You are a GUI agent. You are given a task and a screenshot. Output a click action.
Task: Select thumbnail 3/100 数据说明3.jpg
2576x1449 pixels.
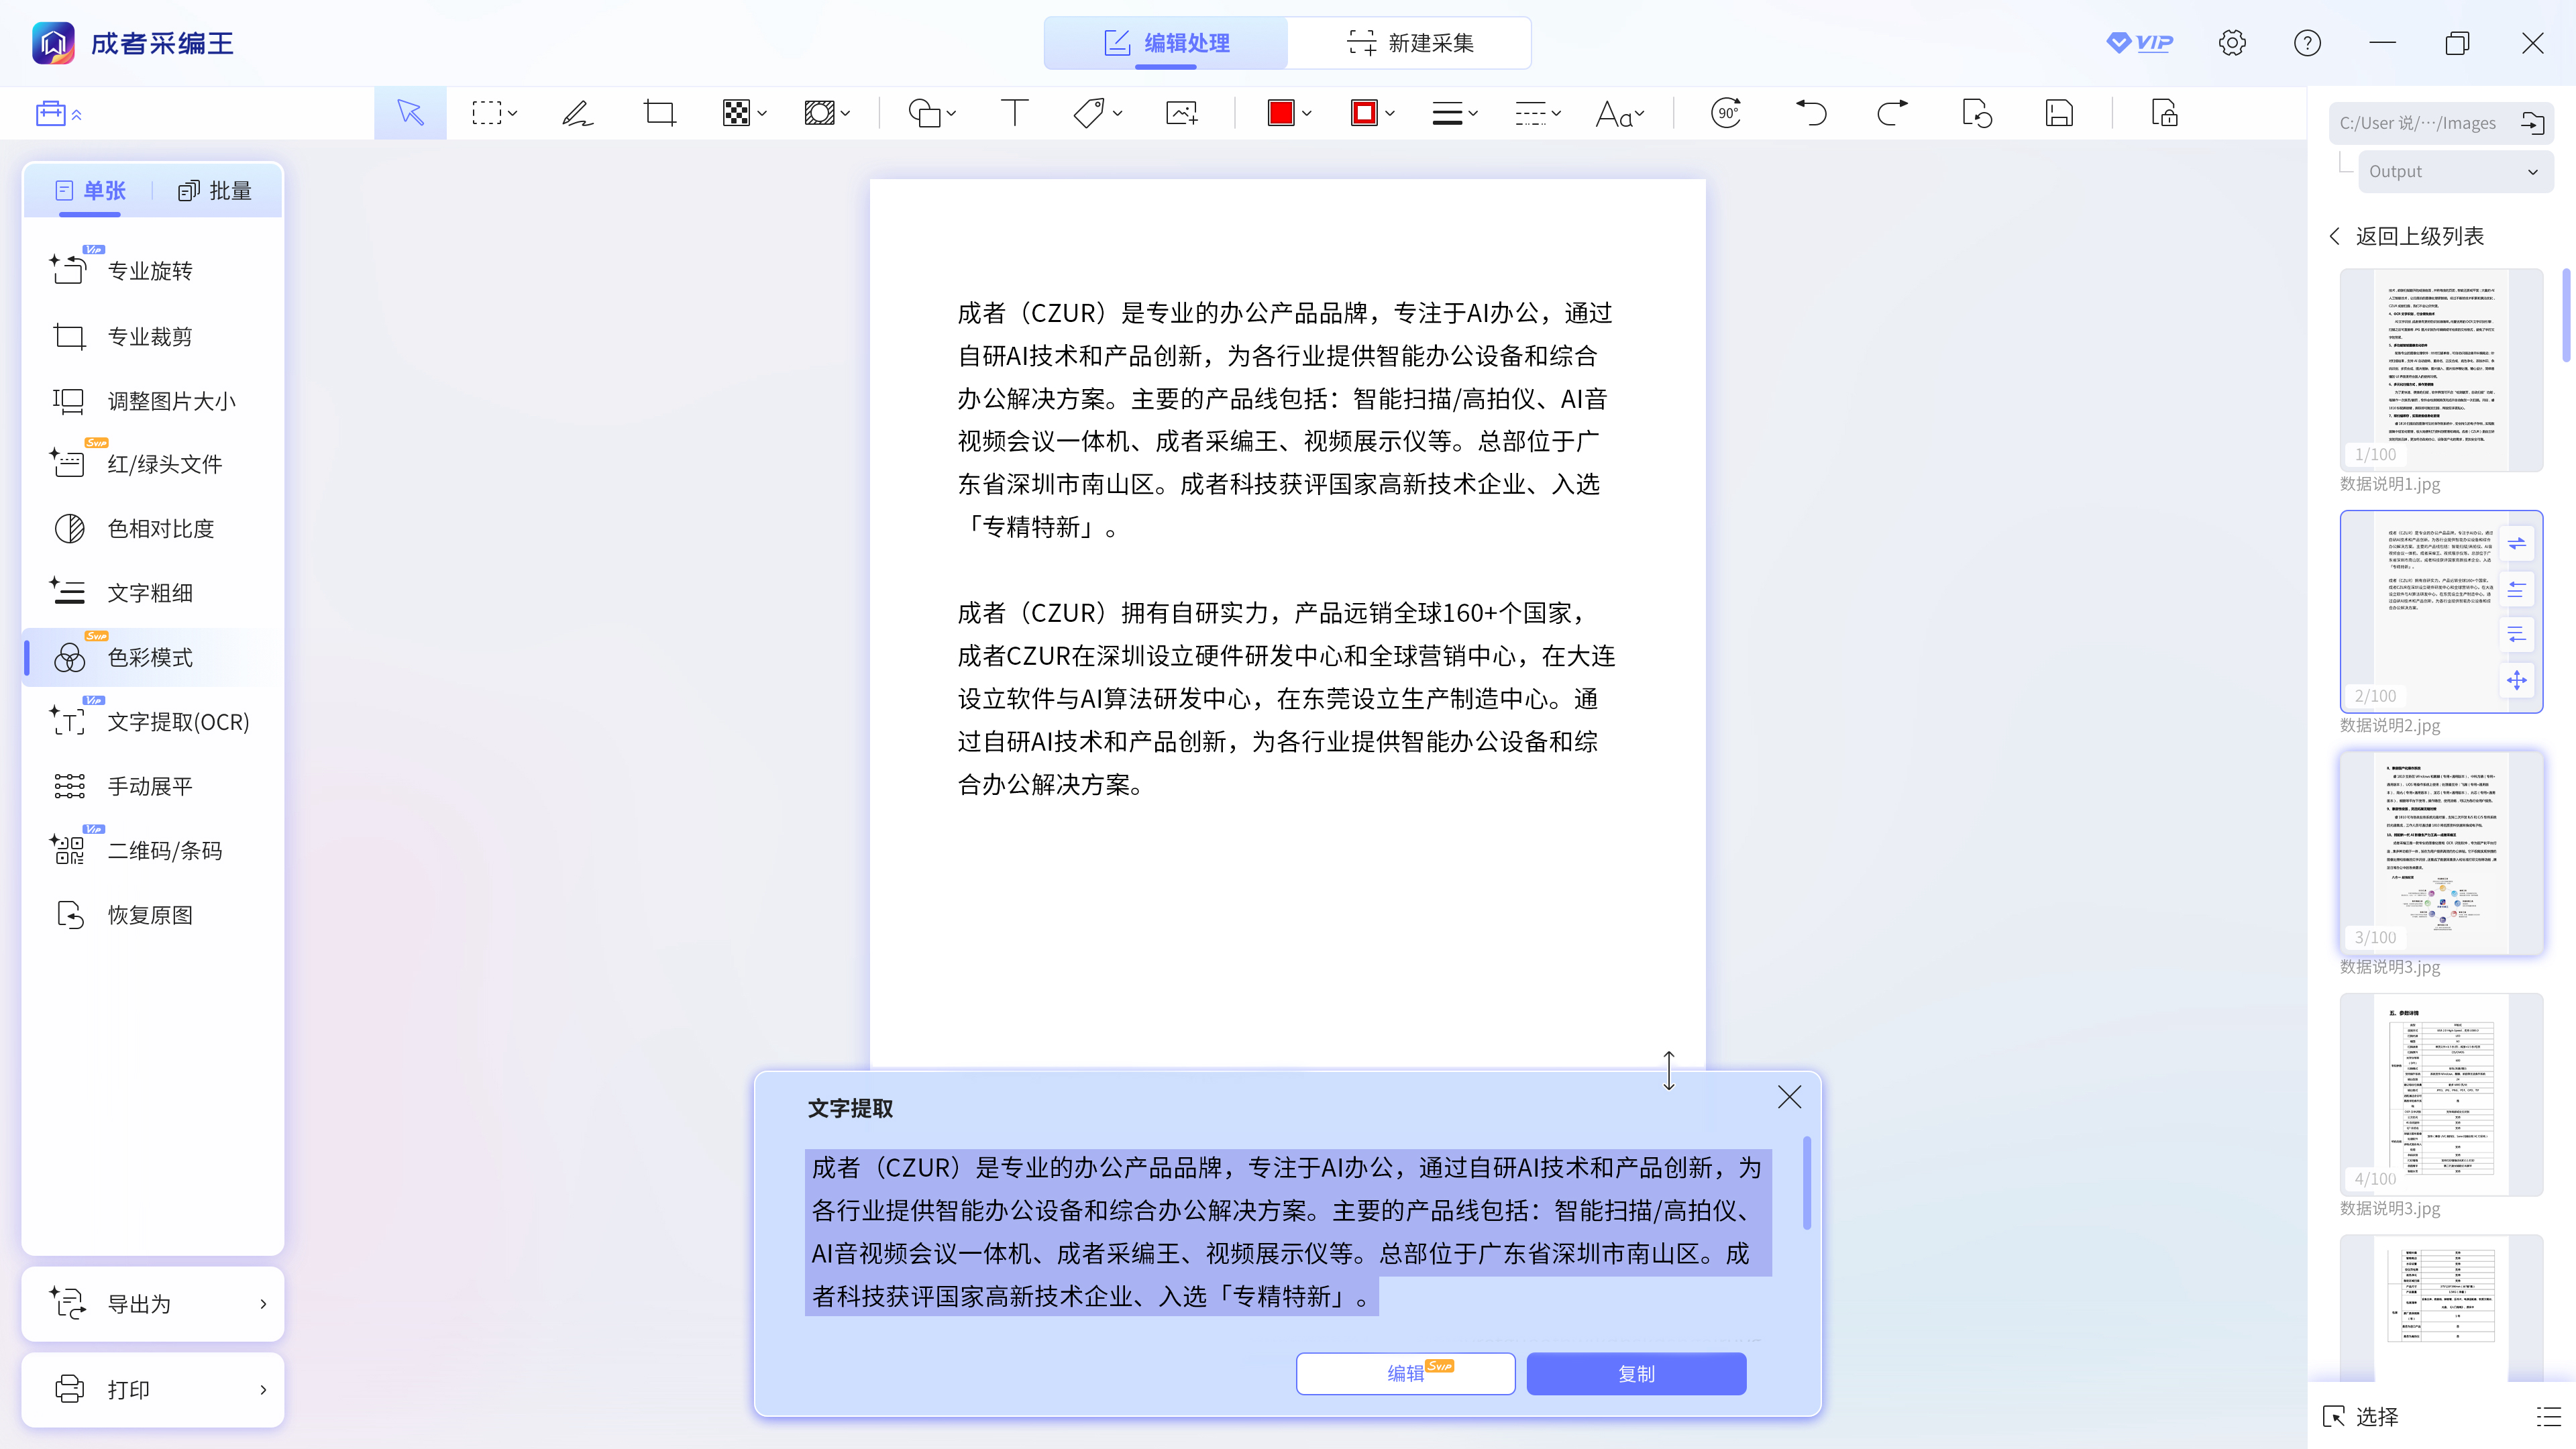click(2441, 853)
